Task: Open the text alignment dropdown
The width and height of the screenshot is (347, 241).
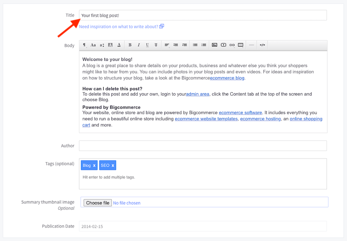Action: pyautogui.click(x=167, y=45)
